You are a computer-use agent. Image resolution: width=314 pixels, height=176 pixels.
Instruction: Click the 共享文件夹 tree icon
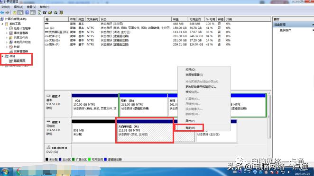click(x=11, y=37)
